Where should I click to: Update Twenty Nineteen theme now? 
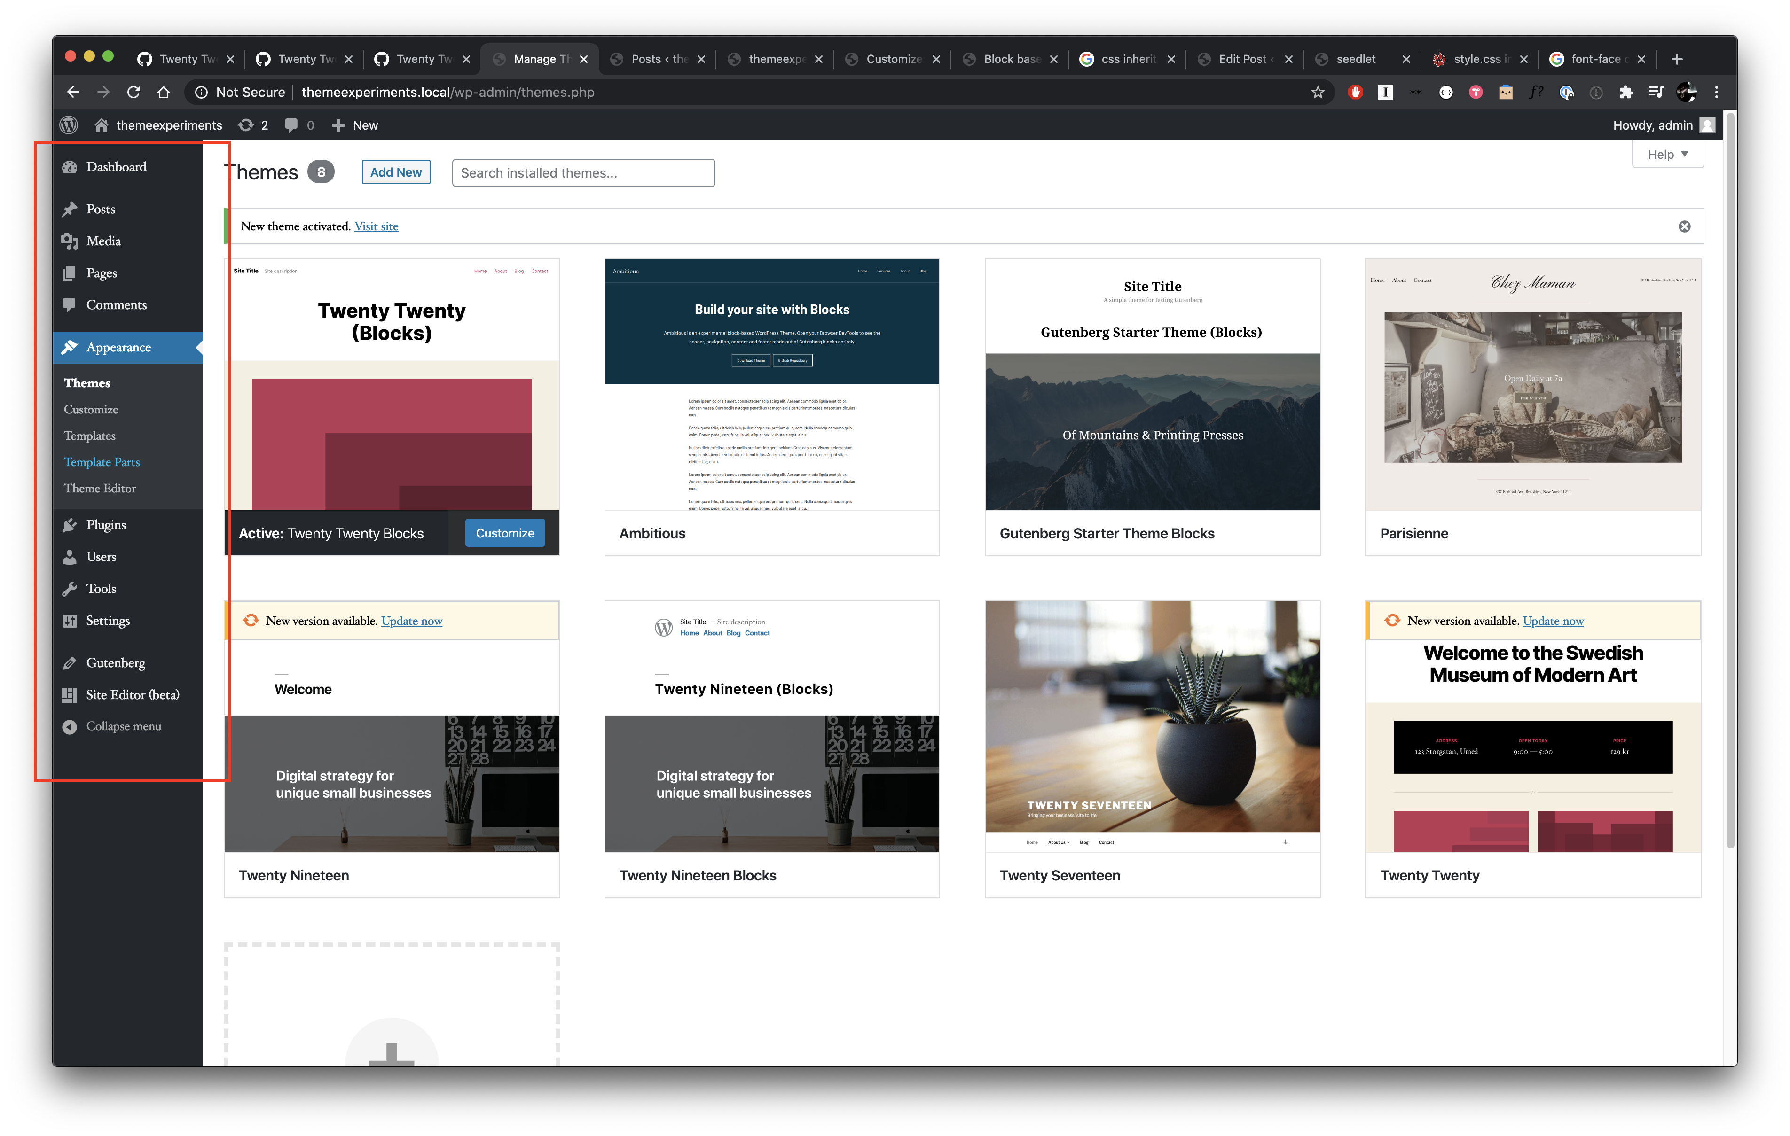(412, 621)
